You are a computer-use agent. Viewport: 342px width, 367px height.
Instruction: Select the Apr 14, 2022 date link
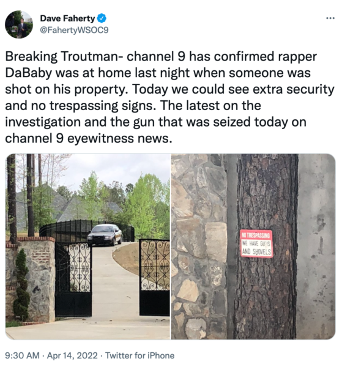pos(72,355)
